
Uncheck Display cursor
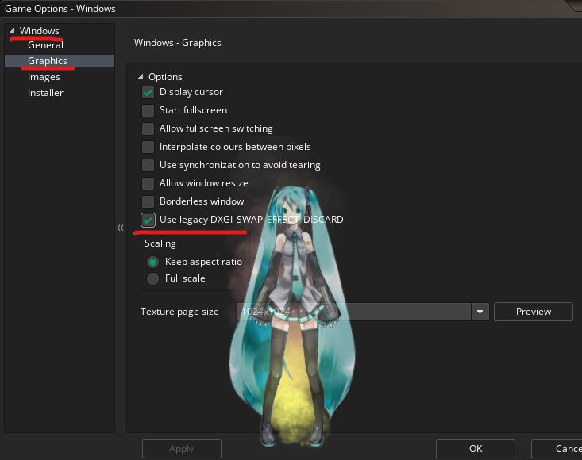coord(148,92)
